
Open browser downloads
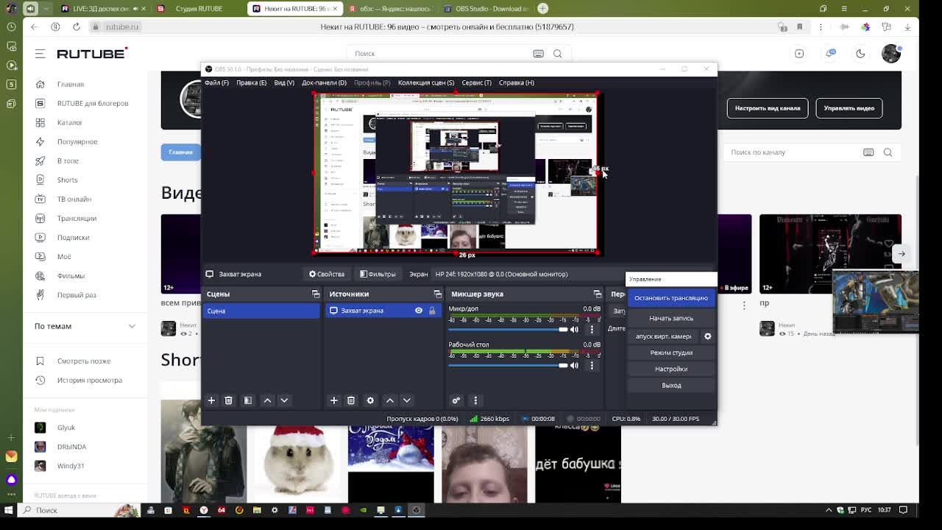[x=907, y=26]
